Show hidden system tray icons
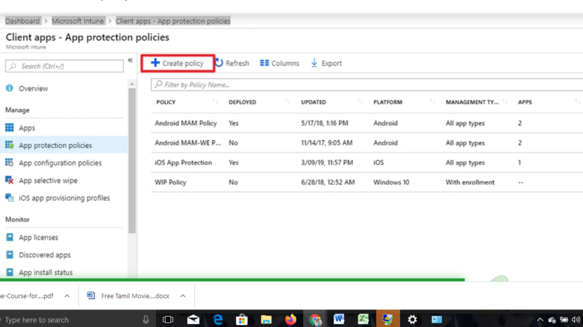This screenshot has height=327, width=583. 540,320
